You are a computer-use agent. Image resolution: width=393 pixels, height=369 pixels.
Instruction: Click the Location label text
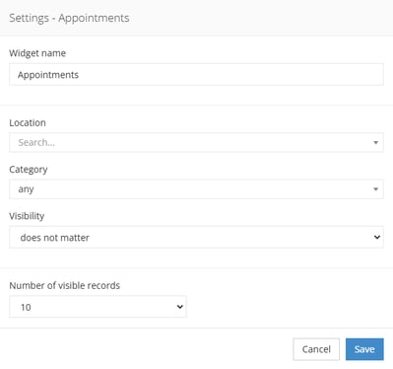[x=28, y=122]
